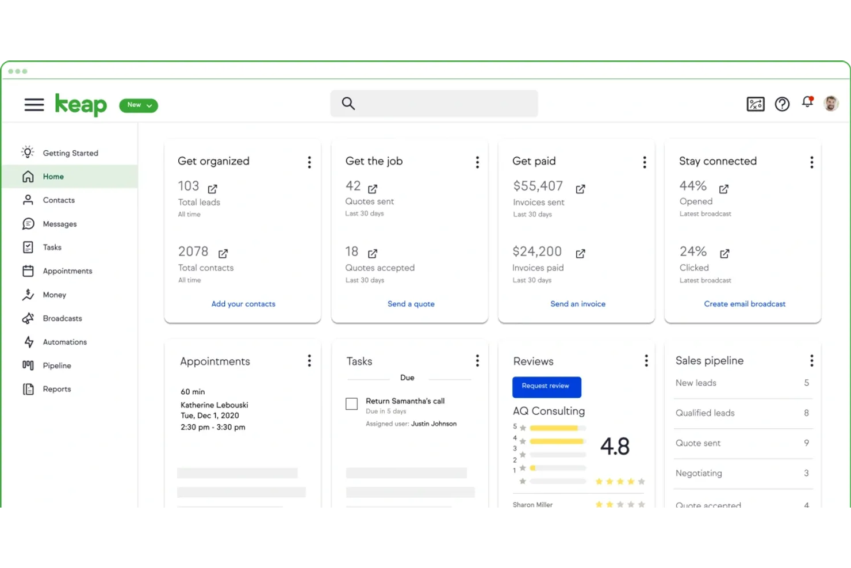Open the Reviews card menu
The image size is (851, 568).
point(646,360)
